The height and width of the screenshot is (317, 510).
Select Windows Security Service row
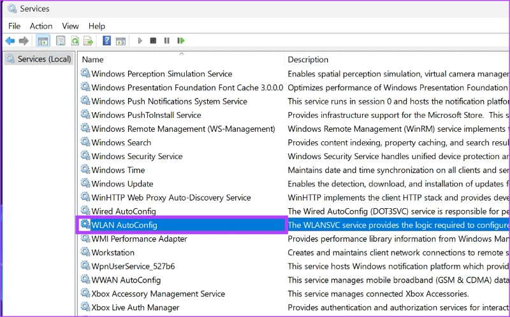tap(137, 156)
